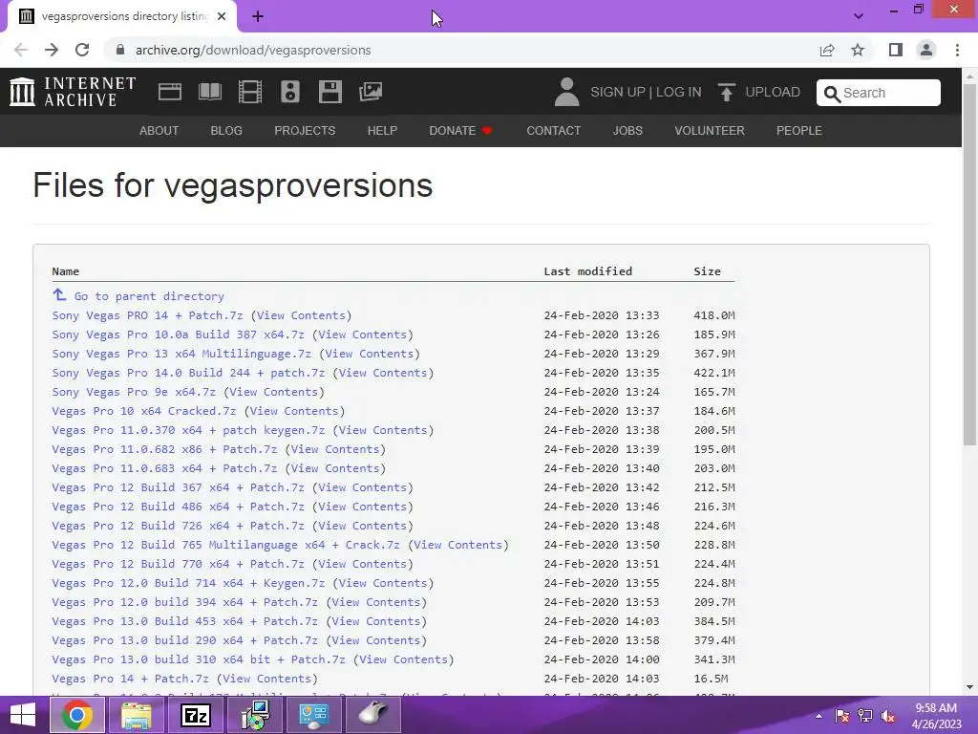Open the VOLUNTEER menu item
The width and height of the screenshot is (978, 734).
point(710,130)
